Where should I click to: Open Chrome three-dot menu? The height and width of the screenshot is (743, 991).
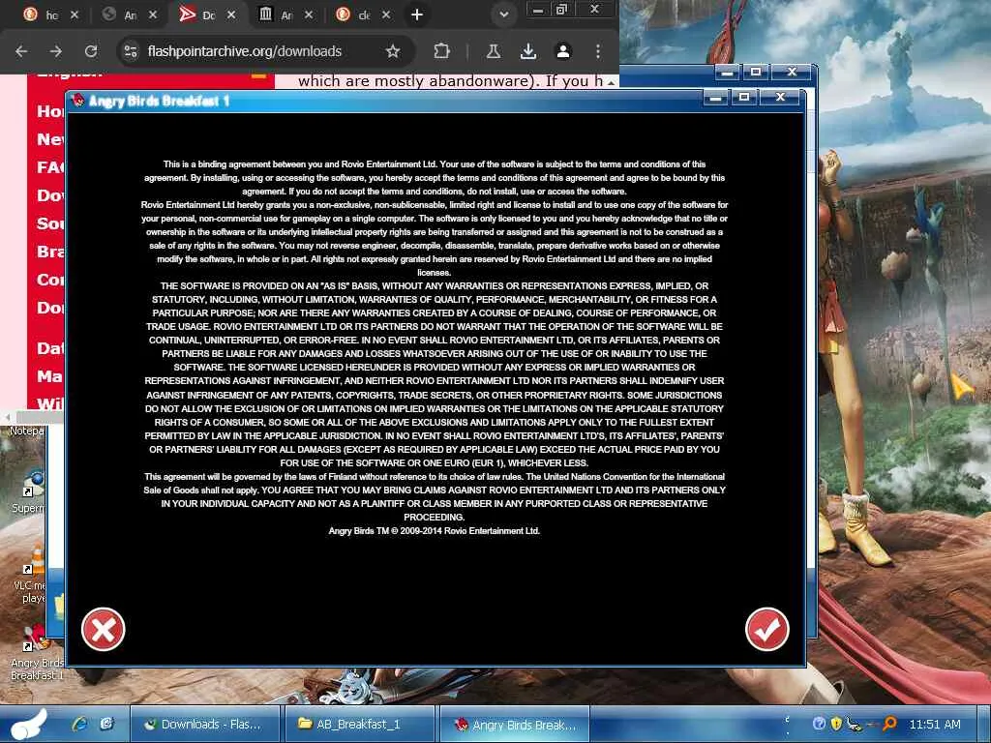click(x=598, y=51)
